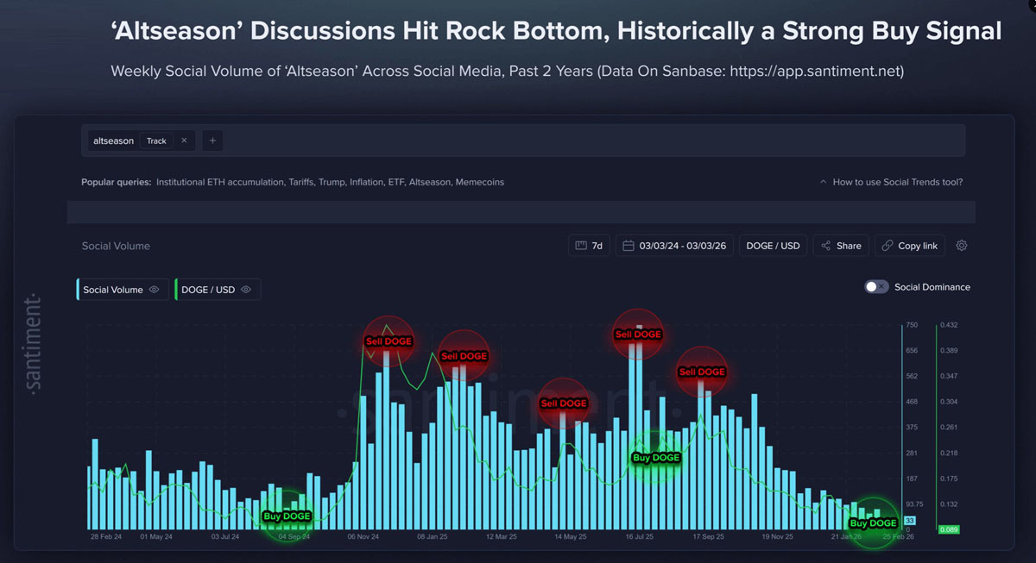Click the Social Volume chart heading
The width and height of the screenshot is (1036, 563).
pos(116,246)
